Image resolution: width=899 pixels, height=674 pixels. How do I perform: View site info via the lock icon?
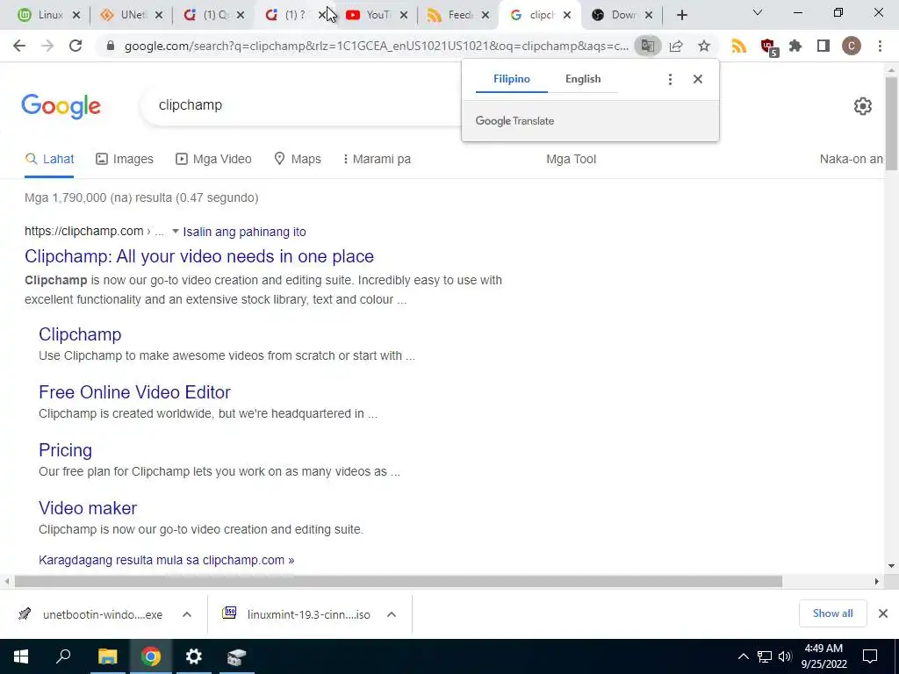coord(111,46)
